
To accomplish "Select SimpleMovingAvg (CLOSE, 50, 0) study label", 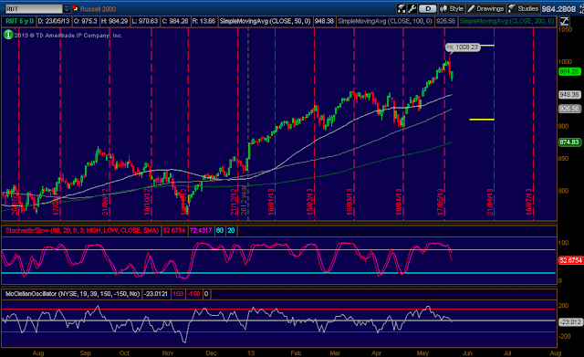I will (265, 21).
